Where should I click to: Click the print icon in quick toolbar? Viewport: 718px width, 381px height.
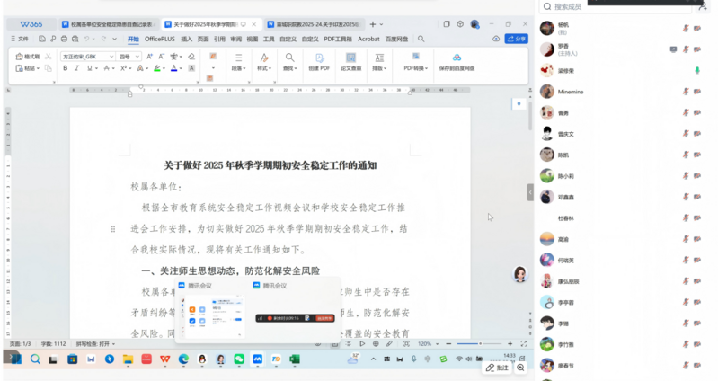[64, 39]
